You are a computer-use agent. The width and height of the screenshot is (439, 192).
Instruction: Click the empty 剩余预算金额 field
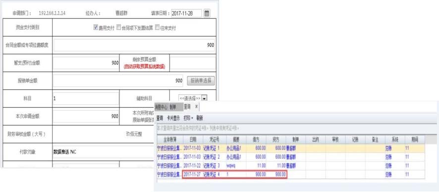click(x=193, y=63)
